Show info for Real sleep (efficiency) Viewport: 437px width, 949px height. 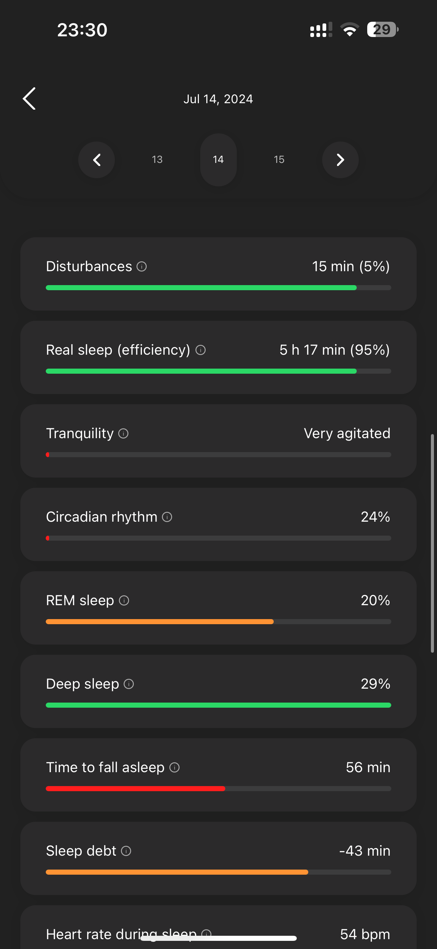pos(201,350)
